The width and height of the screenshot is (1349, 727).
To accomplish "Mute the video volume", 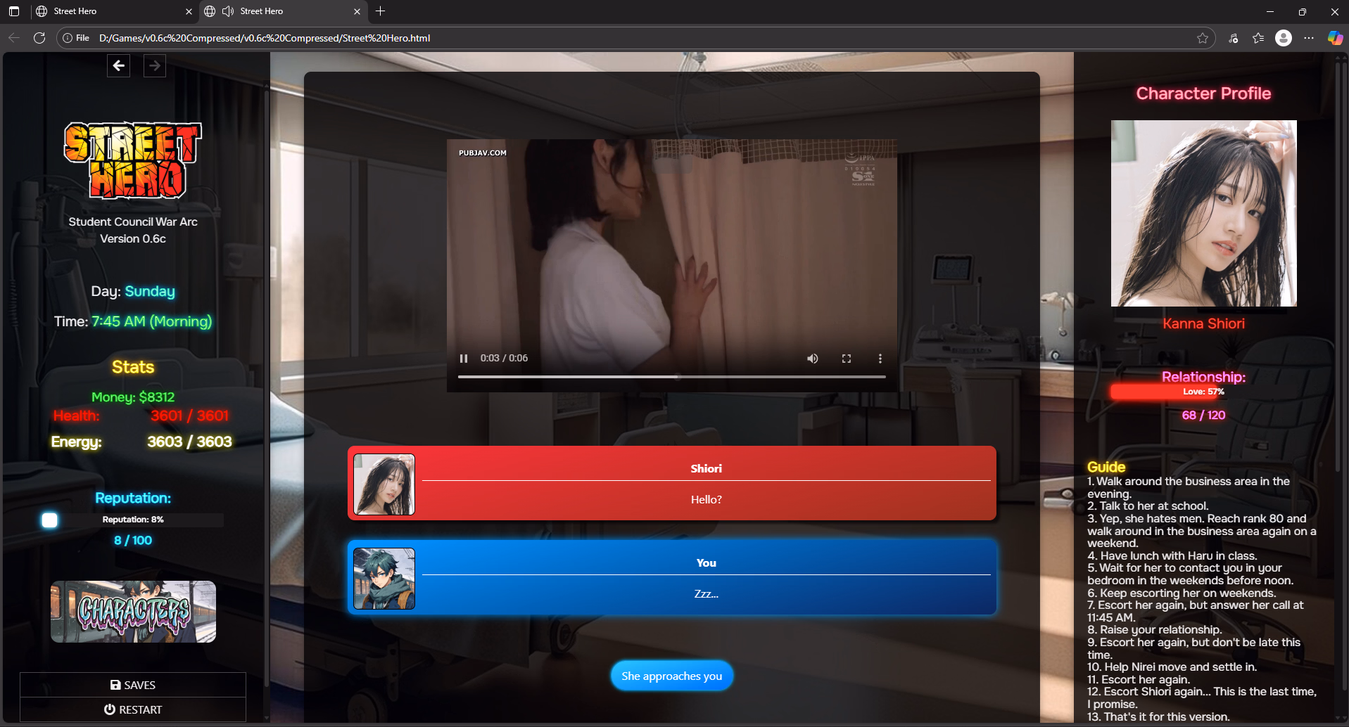I will pos(812,359).
